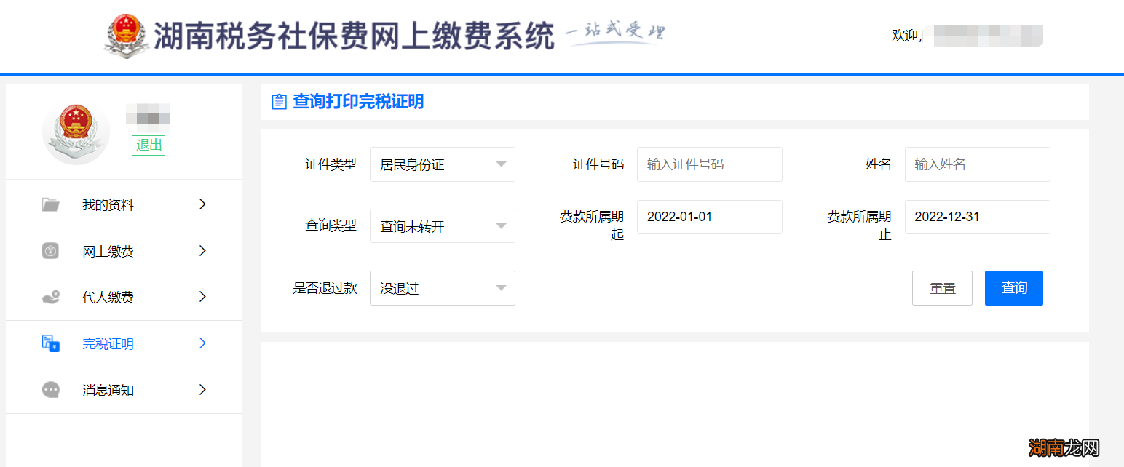Click the 重置 button
The width and height of the screenshot is (1124, 467).
tap(942, 287)
